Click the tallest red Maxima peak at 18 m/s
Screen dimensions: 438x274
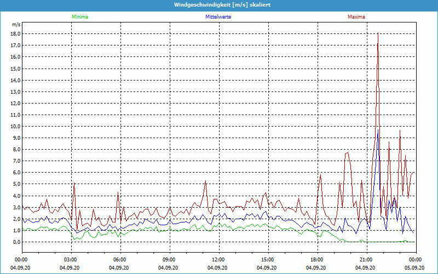(x=378, y=34)
